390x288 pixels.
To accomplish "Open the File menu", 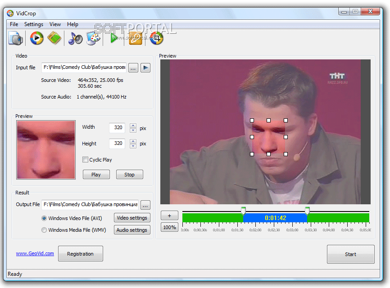I will point(14,24).
